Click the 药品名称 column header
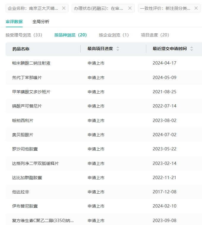Viewport: 202px width, 225px height. [21, 49]
